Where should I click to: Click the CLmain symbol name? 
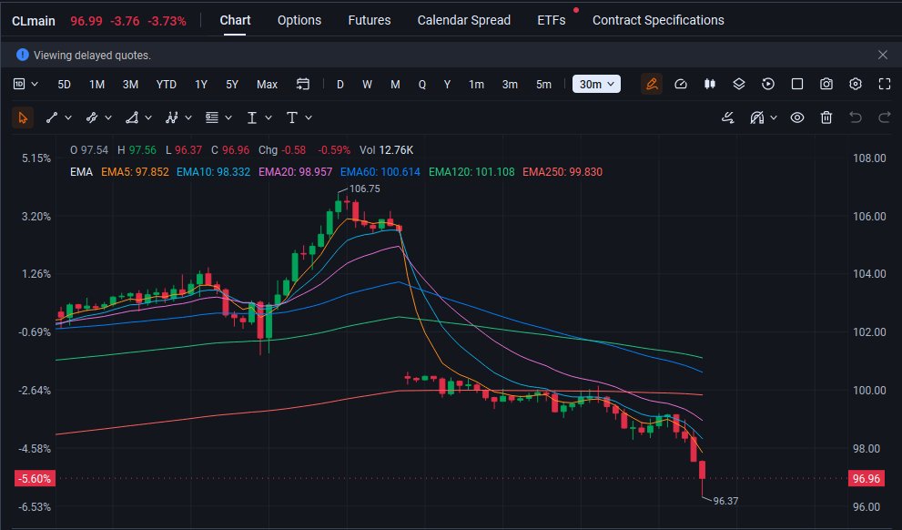tap(34, 21)
